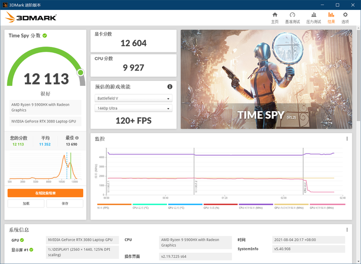
Task: Go to the 主页 home tab
Action: [275, 18]
